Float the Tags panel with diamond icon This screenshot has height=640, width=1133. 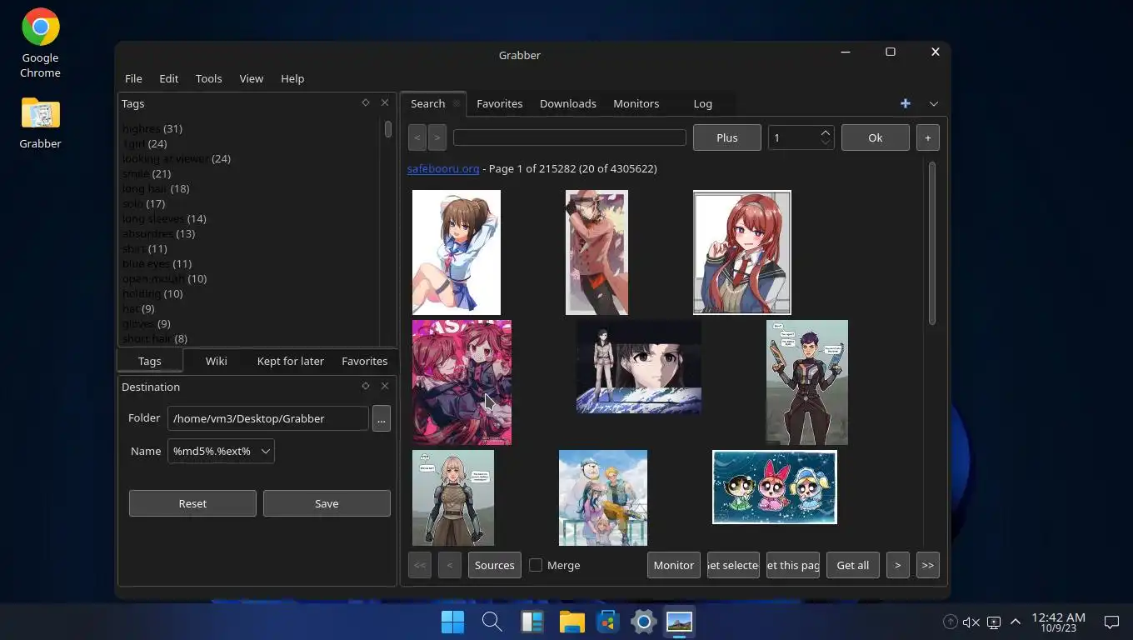(366, 102)
